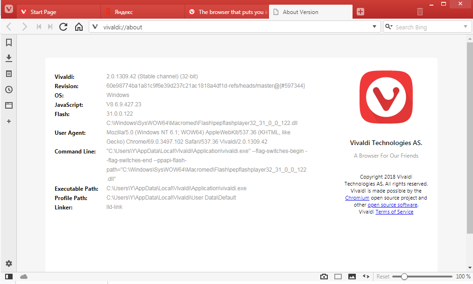The width and height of the screenshot is (473, 284).
Task: Click Flash version 31.0.0.122
Action: [120, 114]
